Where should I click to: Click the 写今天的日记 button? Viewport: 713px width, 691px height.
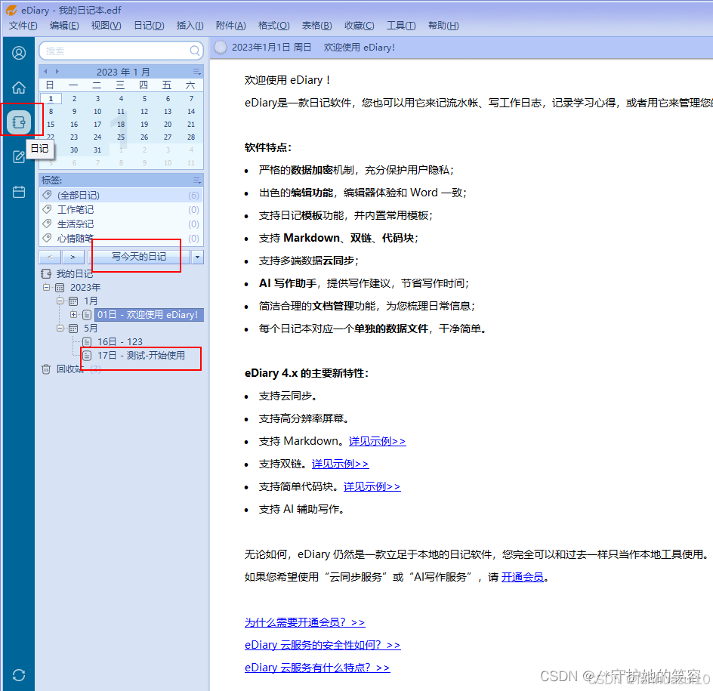[139, 257]
